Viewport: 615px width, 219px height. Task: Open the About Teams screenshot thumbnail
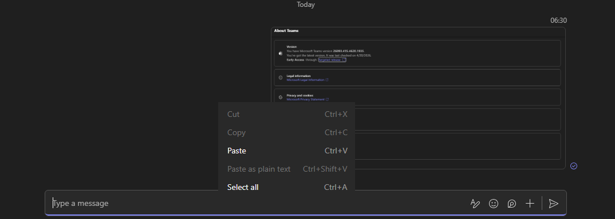pos(418,98)
